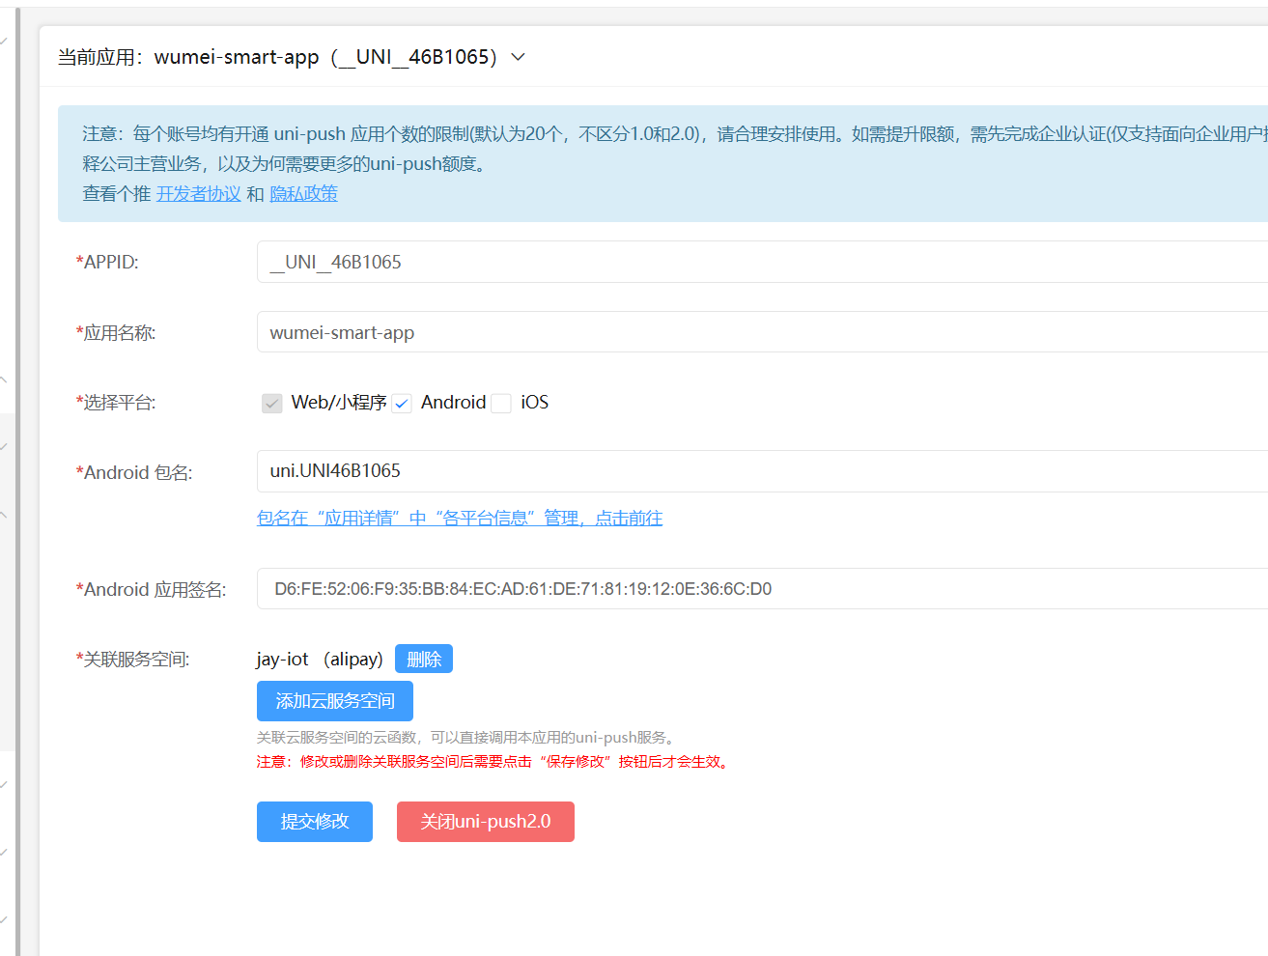1268x956 pixels.
Task: Expand the current app dropdown chevron
Action: (519, 57)
